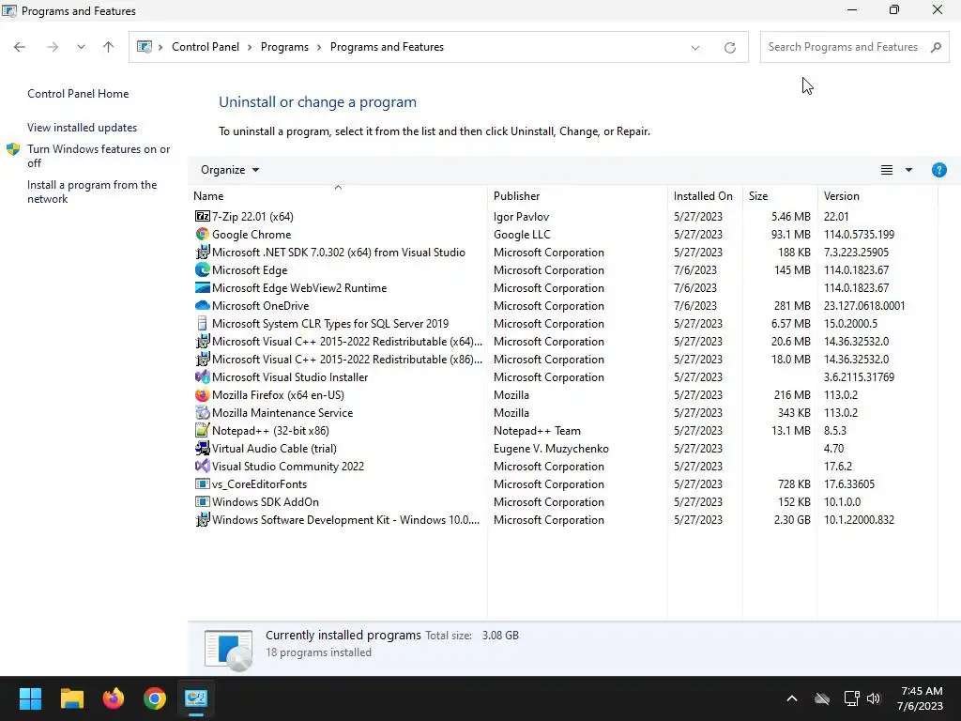Open Control Panel Home link
The image size is (961, 721).
pos(78,94)
